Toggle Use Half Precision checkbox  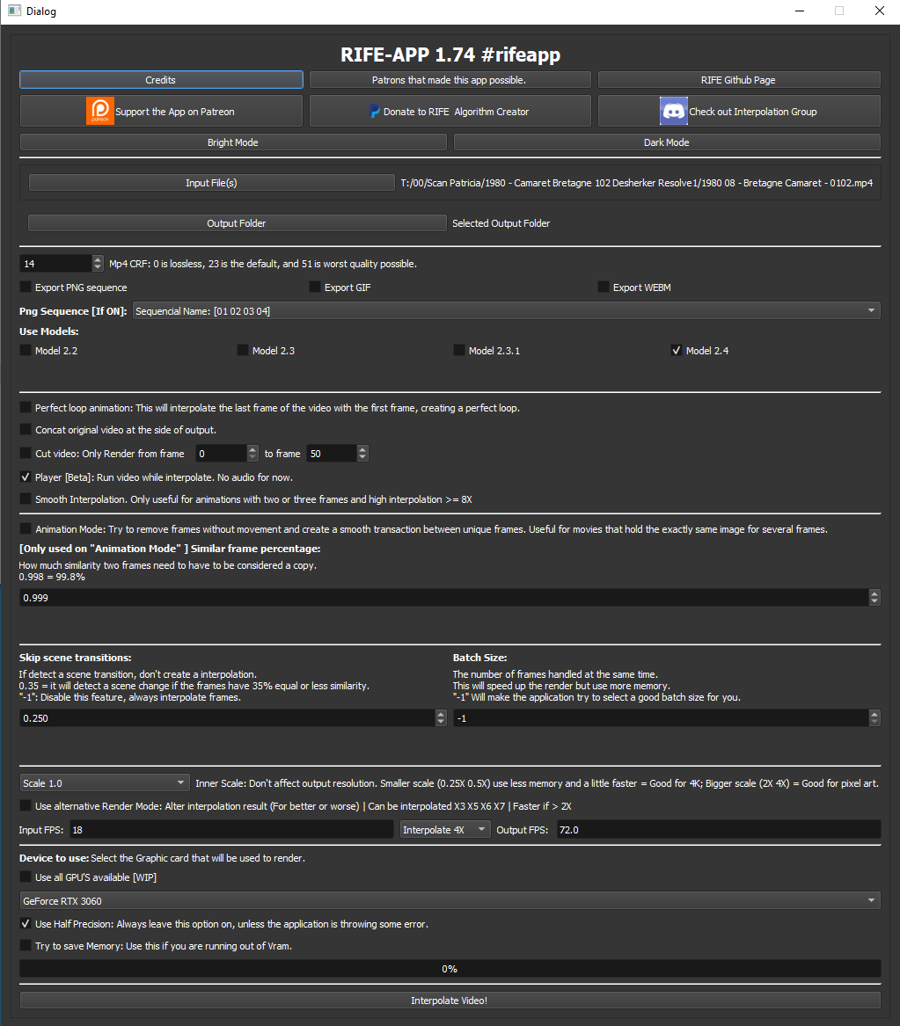pos(26,924)
